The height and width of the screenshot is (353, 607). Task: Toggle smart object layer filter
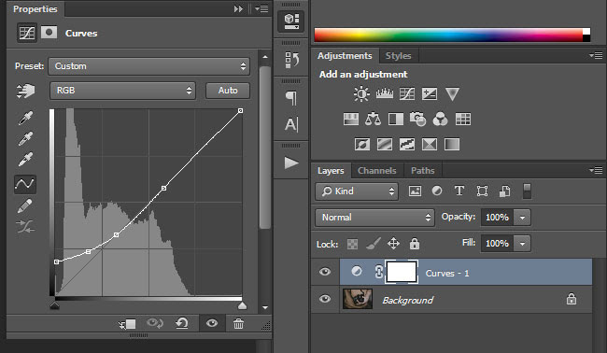coord(504,191)
